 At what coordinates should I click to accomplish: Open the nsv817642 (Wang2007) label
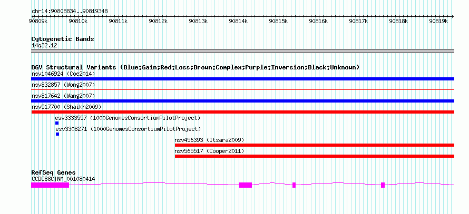63,96
